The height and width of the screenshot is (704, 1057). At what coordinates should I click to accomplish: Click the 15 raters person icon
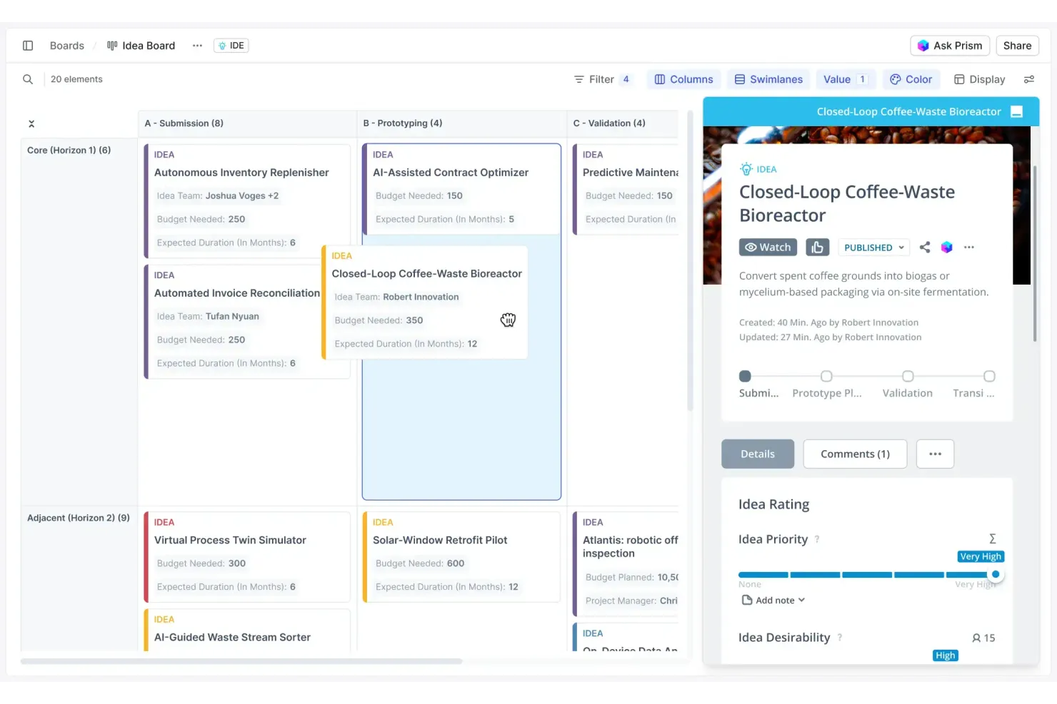[x=976, y=638]
